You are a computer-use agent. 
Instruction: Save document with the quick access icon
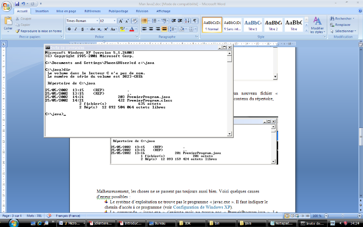click(x=17, y=4)
